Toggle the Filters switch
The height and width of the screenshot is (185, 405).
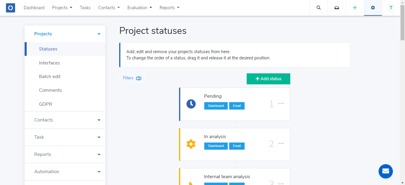[138, 78]
